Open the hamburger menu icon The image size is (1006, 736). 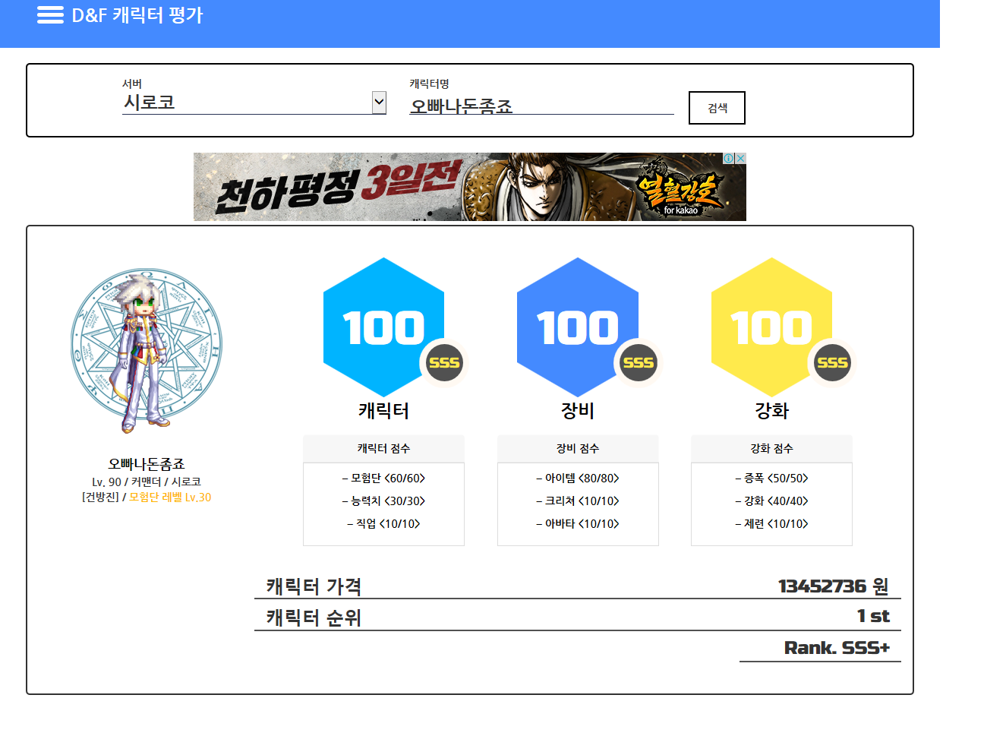50,15
